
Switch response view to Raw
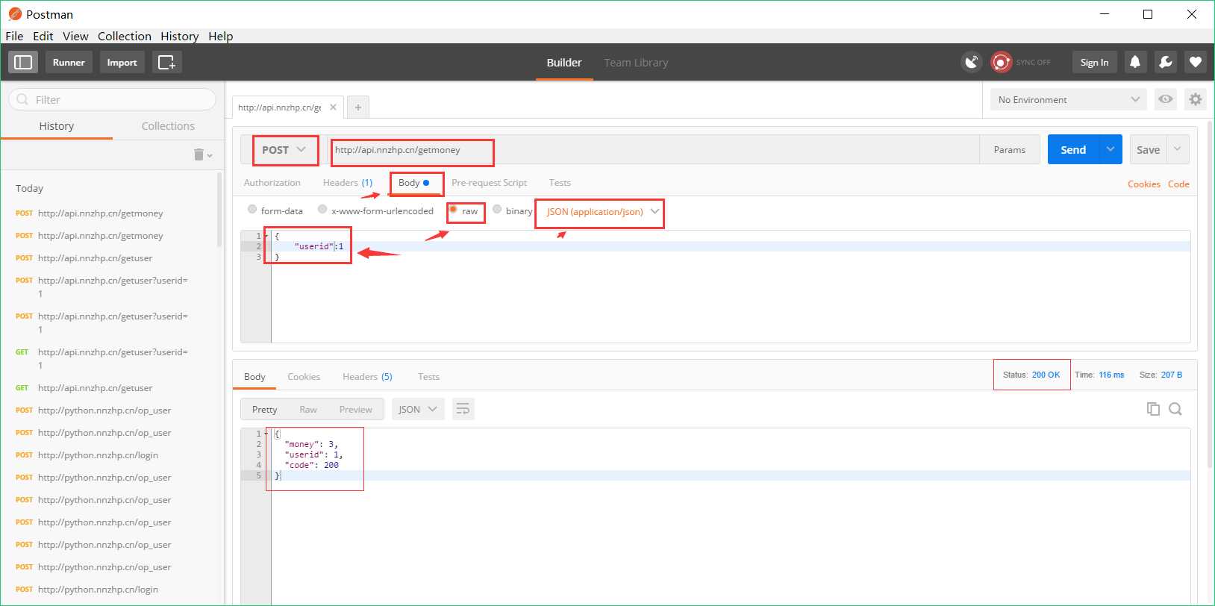(x=308, y=410)
